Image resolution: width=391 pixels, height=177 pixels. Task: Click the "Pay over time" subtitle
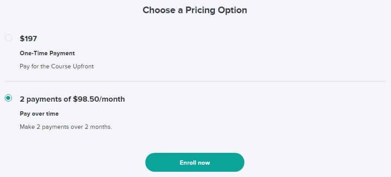39,114
